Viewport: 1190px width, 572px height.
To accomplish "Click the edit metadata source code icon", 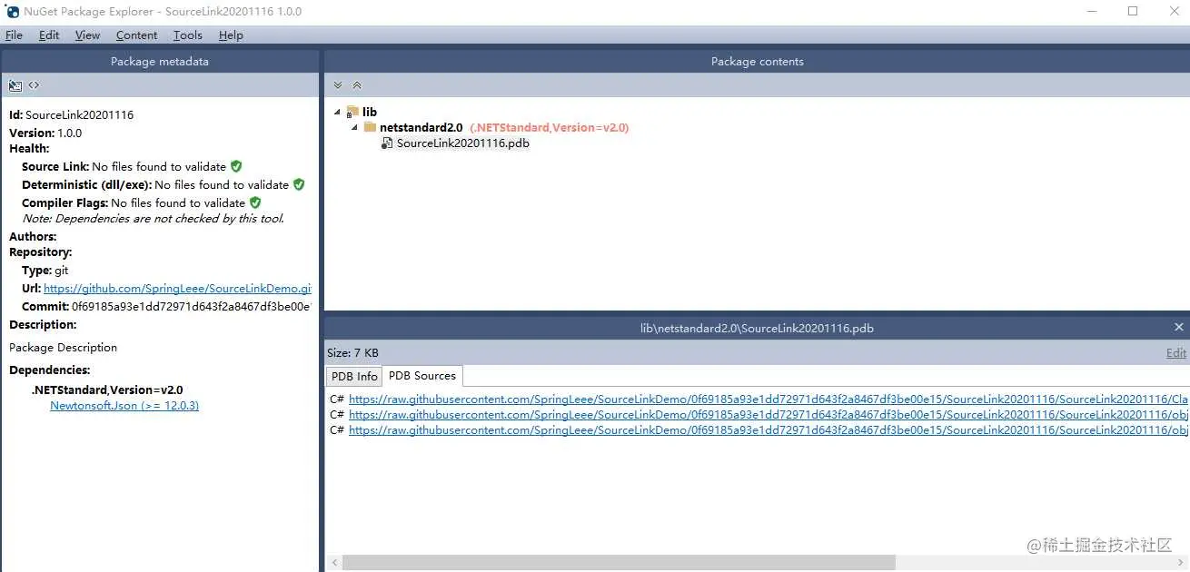I will pyautogui.click(x=34, y=85).
